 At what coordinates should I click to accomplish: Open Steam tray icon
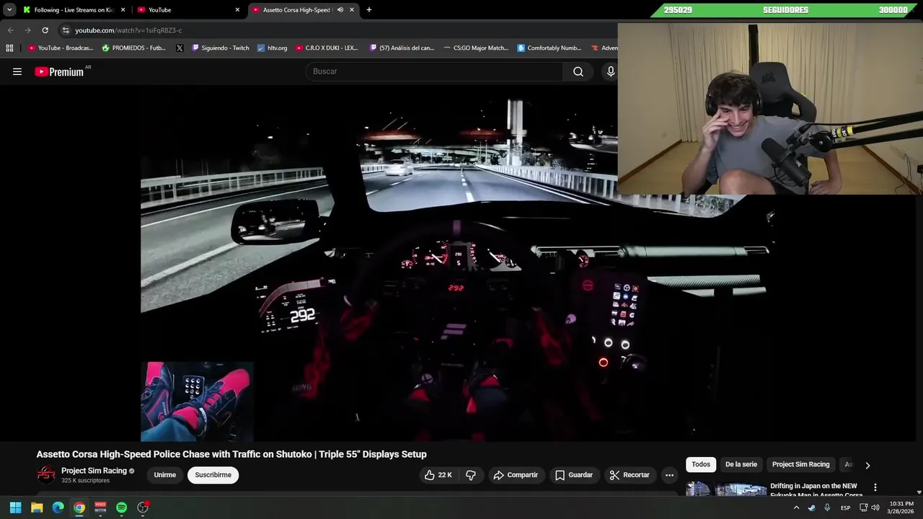[812, 507]
